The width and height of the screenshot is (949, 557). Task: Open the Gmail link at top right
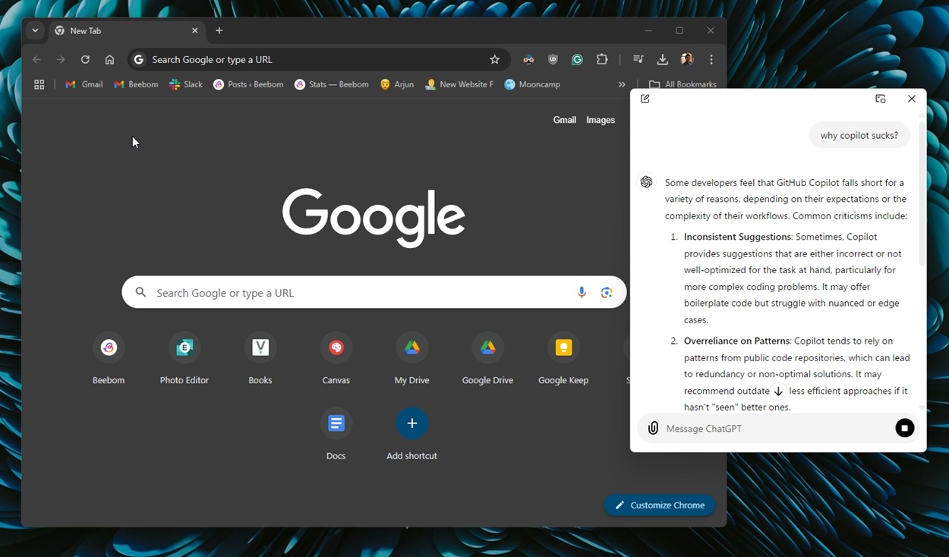pyautogui.click(x=565, y=119)
